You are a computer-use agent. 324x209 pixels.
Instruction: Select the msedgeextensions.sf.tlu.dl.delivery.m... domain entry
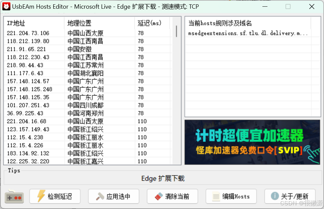pos(248,33)
